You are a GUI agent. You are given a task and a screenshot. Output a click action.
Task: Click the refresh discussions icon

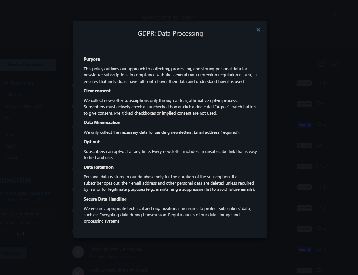pos(321,65)
